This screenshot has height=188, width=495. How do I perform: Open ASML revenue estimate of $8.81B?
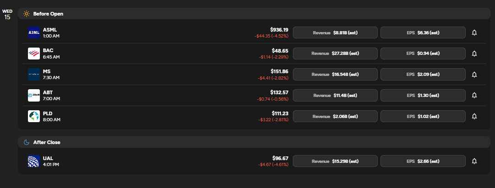[x=335, y=32]
